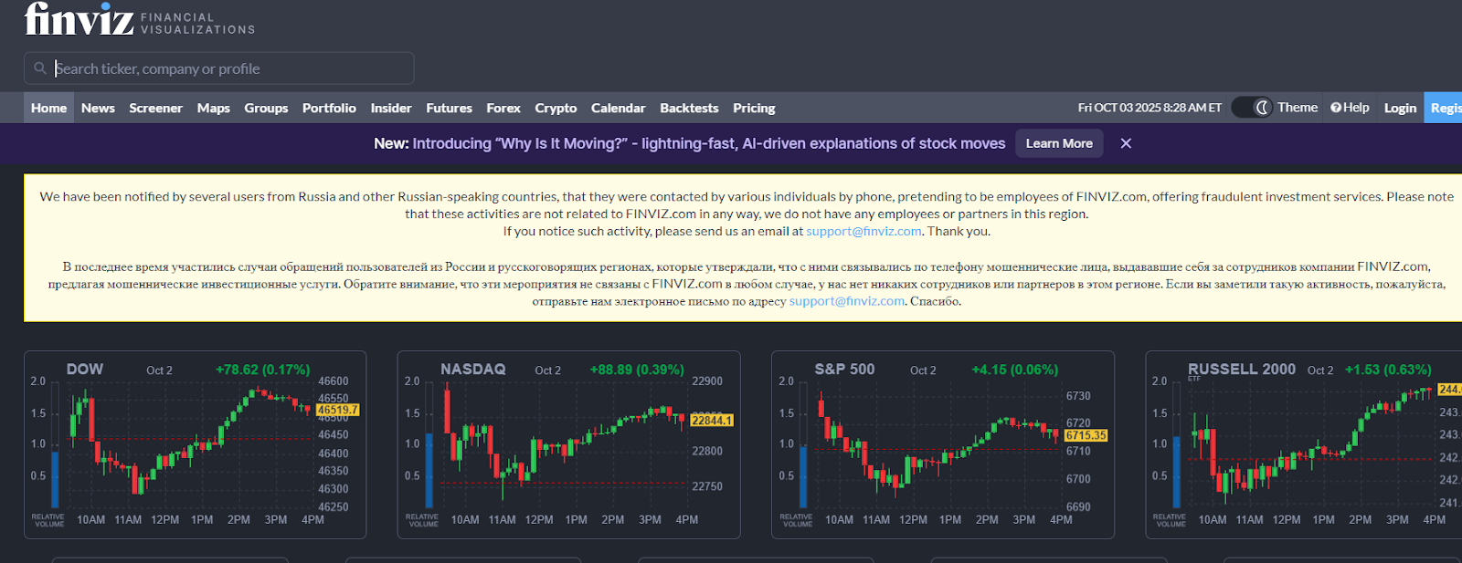Open the DOW chart
This screenshot has width=1462, height=563.
[195, 444]
